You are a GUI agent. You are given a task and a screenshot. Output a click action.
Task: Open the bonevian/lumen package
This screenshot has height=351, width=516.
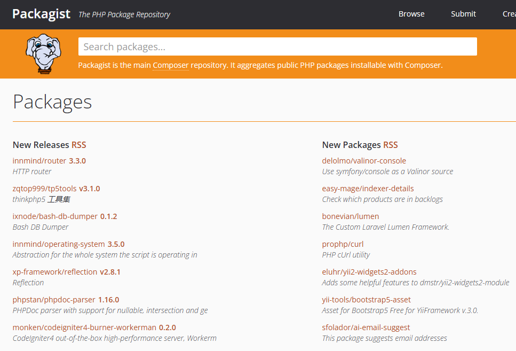(x=351, y=216)
